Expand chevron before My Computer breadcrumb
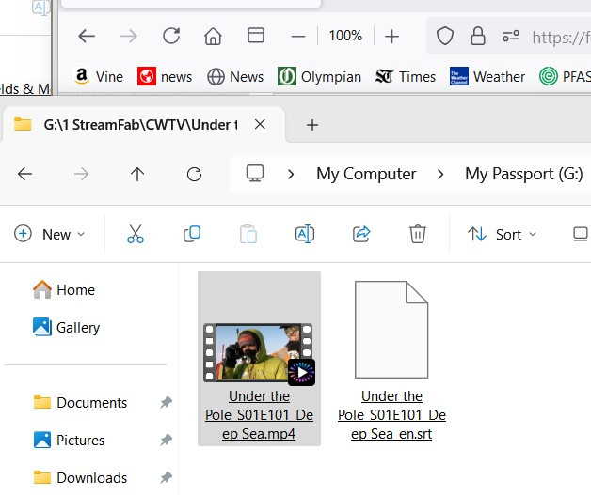Viewport: 591px width, 495px height. [x=290, y=174]
